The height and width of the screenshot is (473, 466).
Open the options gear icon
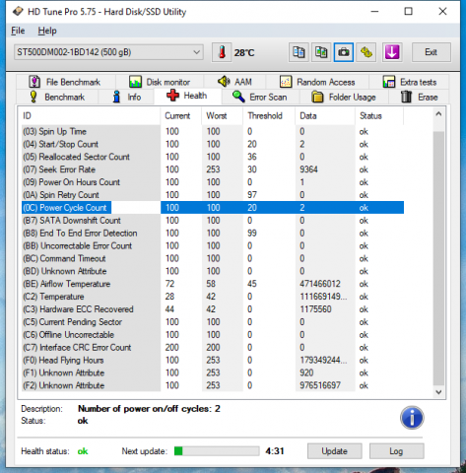point(366,52)
